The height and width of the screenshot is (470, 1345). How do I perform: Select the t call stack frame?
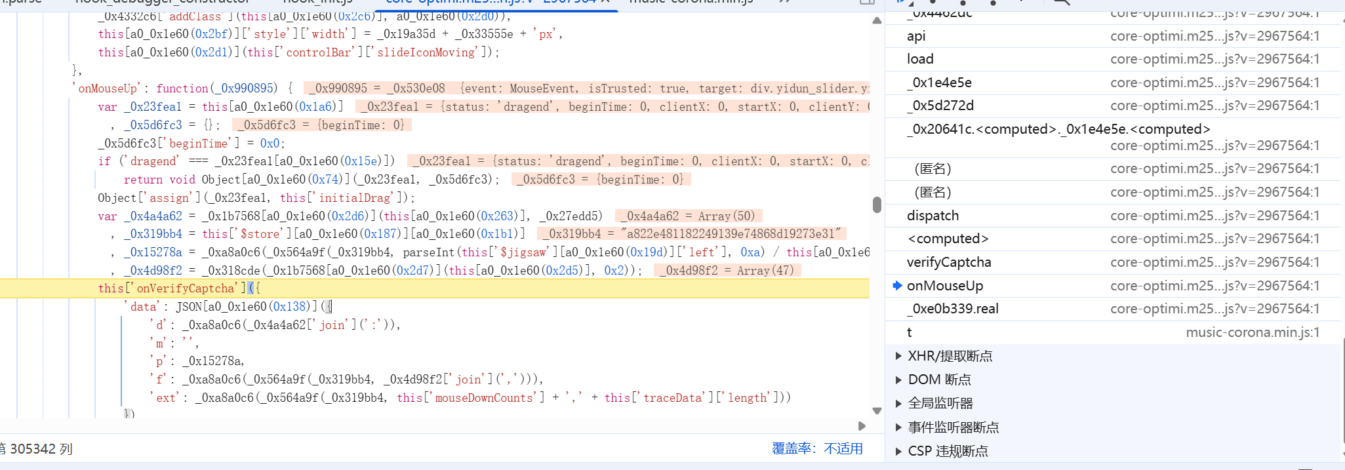tap(1113, 332)
